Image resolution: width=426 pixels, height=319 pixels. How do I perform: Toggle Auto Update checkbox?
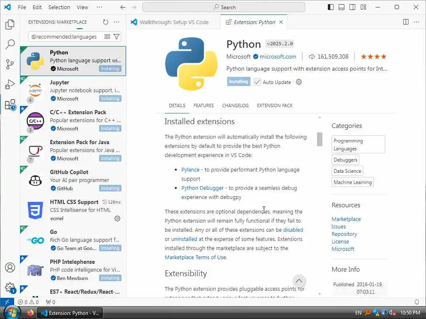click(x=257, y=82)
